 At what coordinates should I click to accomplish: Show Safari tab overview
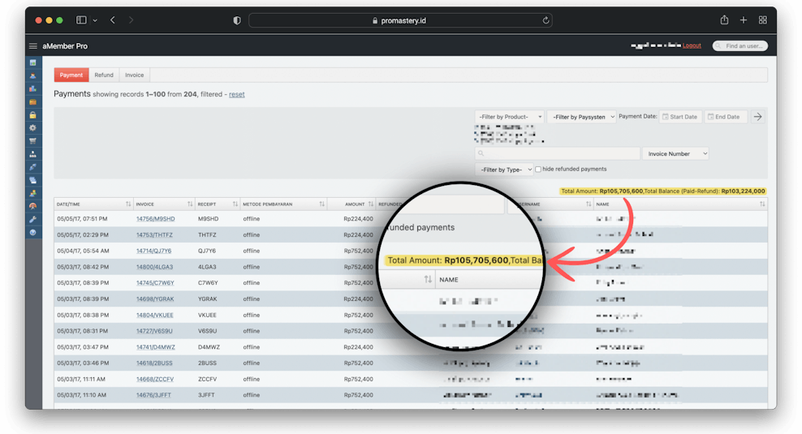[x=762, y=20]
